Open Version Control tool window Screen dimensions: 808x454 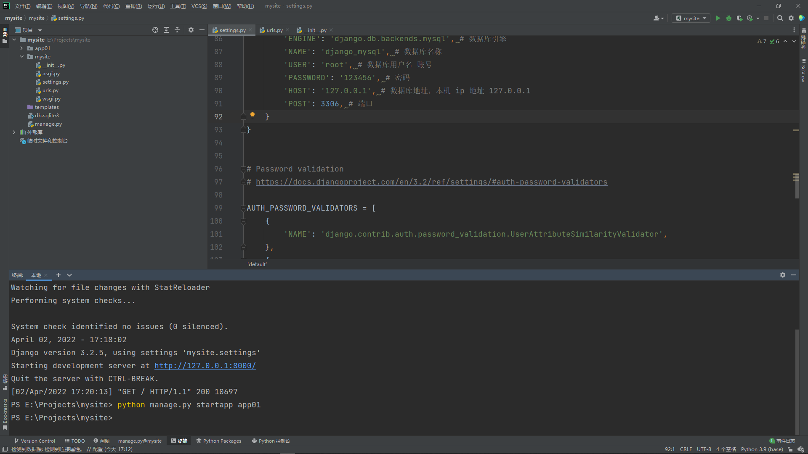(35, 441)
